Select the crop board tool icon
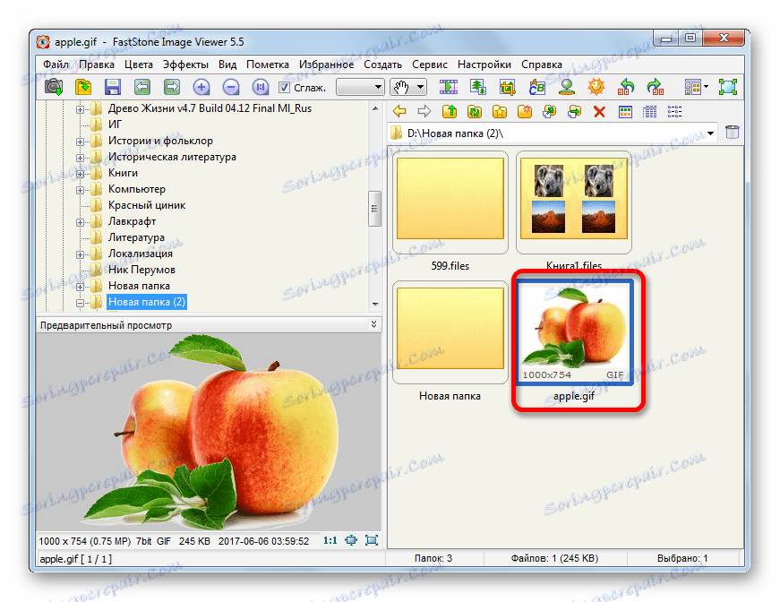 (508, 87)
